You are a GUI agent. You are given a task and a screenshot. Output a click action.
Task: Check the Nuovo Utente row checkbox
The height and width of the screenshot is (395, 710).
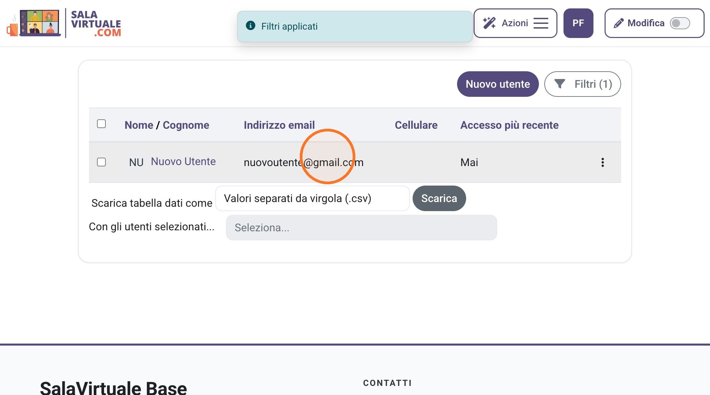tap(101, 162)
